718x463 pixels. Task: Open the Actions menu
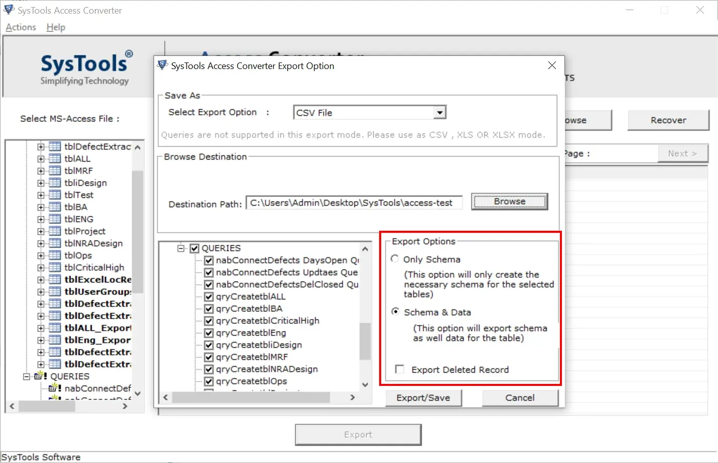coord(21,27)
